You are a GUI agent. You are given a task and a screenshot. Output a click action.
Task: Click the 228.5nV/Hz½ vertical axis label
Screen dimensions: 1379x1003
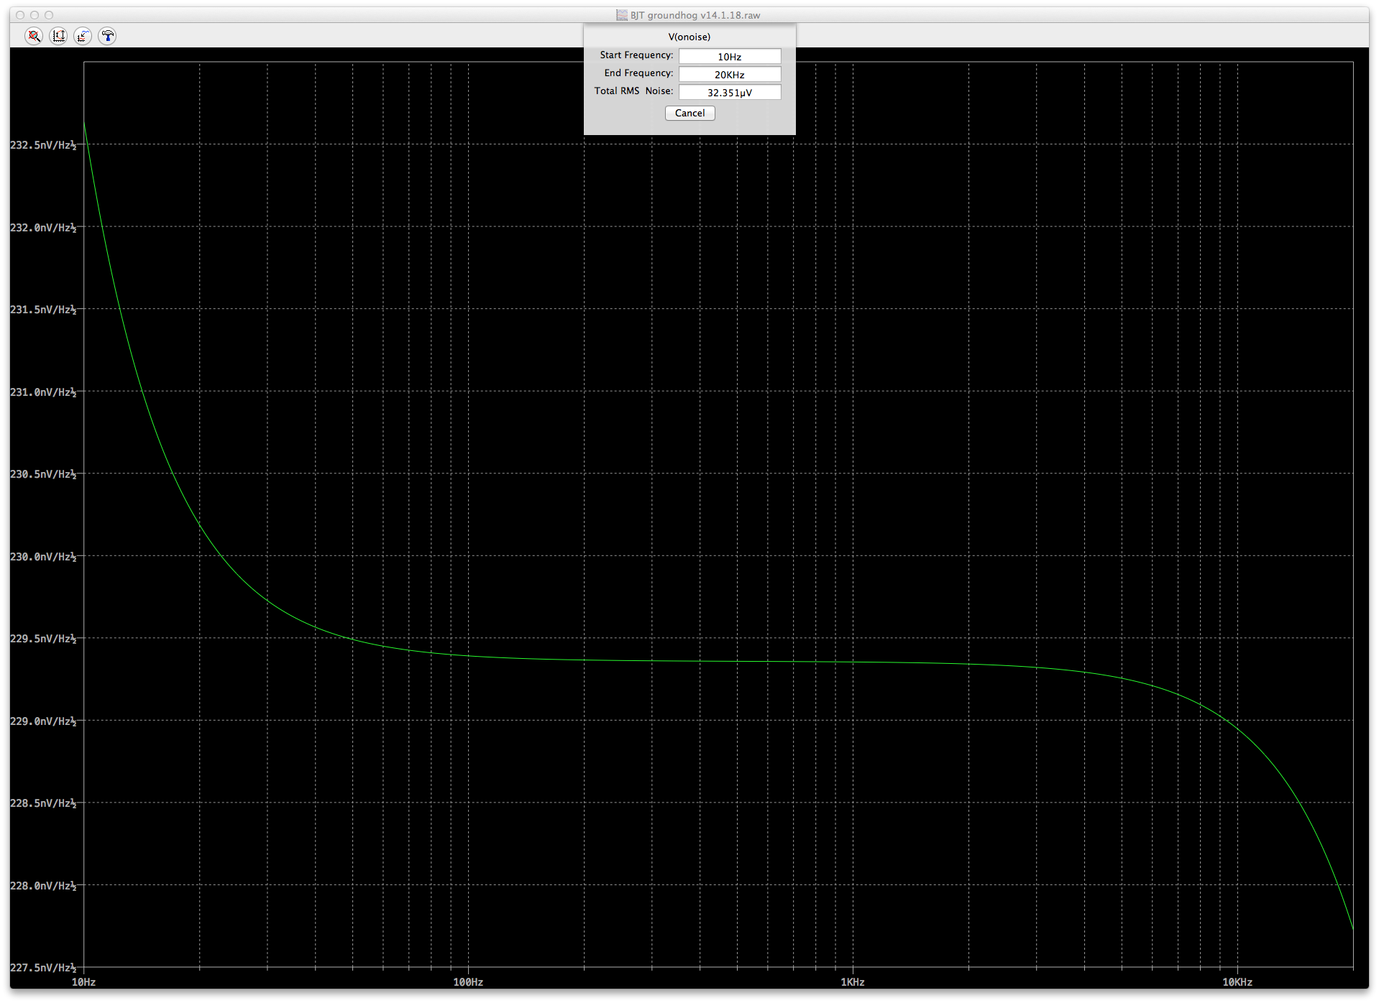coord(43,803)
